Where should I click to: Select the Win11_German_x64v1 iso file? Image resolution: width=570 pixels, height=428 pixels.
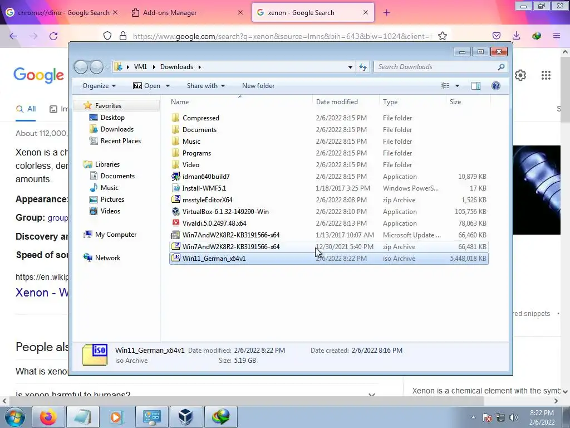tap(329, 259)
